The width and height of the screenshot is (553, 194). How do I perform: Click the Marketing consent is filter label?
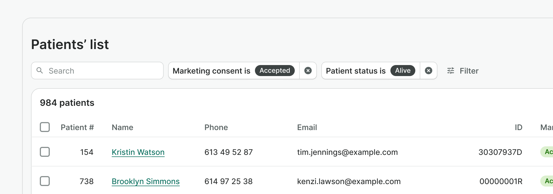211,71
